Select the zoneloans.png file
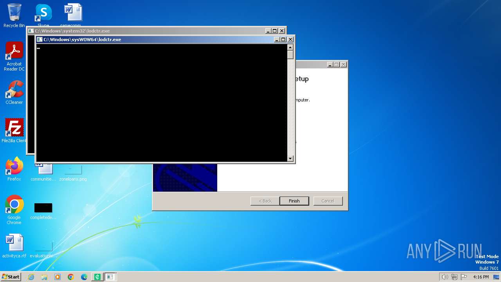 click(73, 173)
